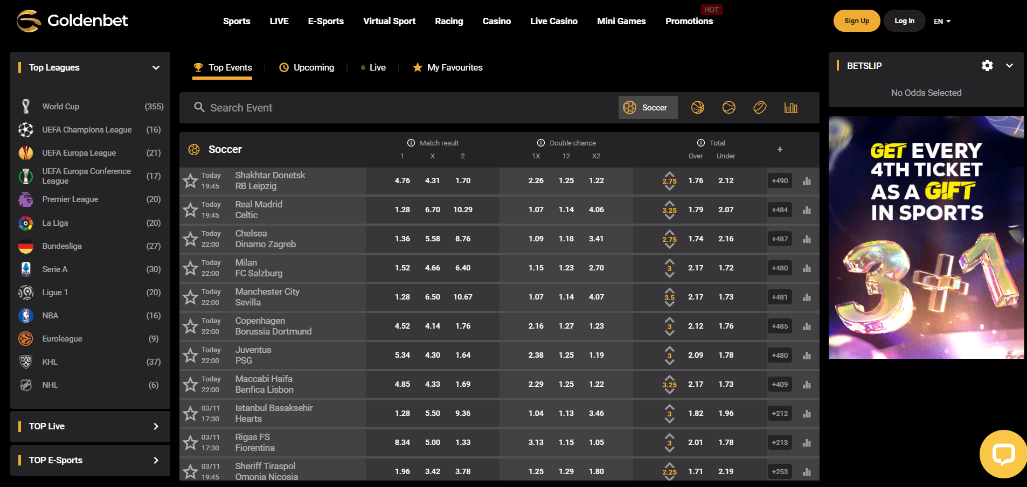Open stats for Juventus vs PSG
The image size is (1027, 487).
(x=807, y=356)
